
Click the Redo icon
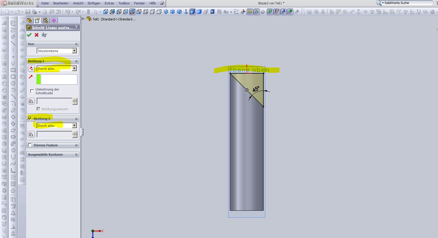tap(78, 12)
